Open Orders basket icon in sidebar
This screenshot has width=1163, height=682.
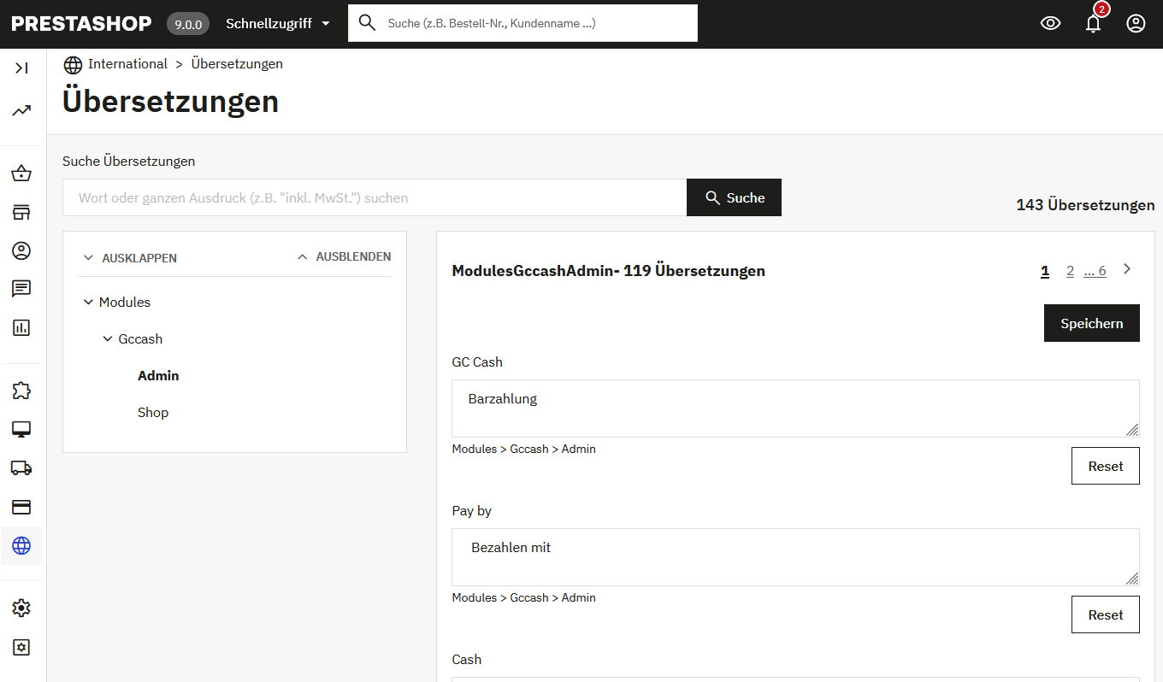[21, 173]
